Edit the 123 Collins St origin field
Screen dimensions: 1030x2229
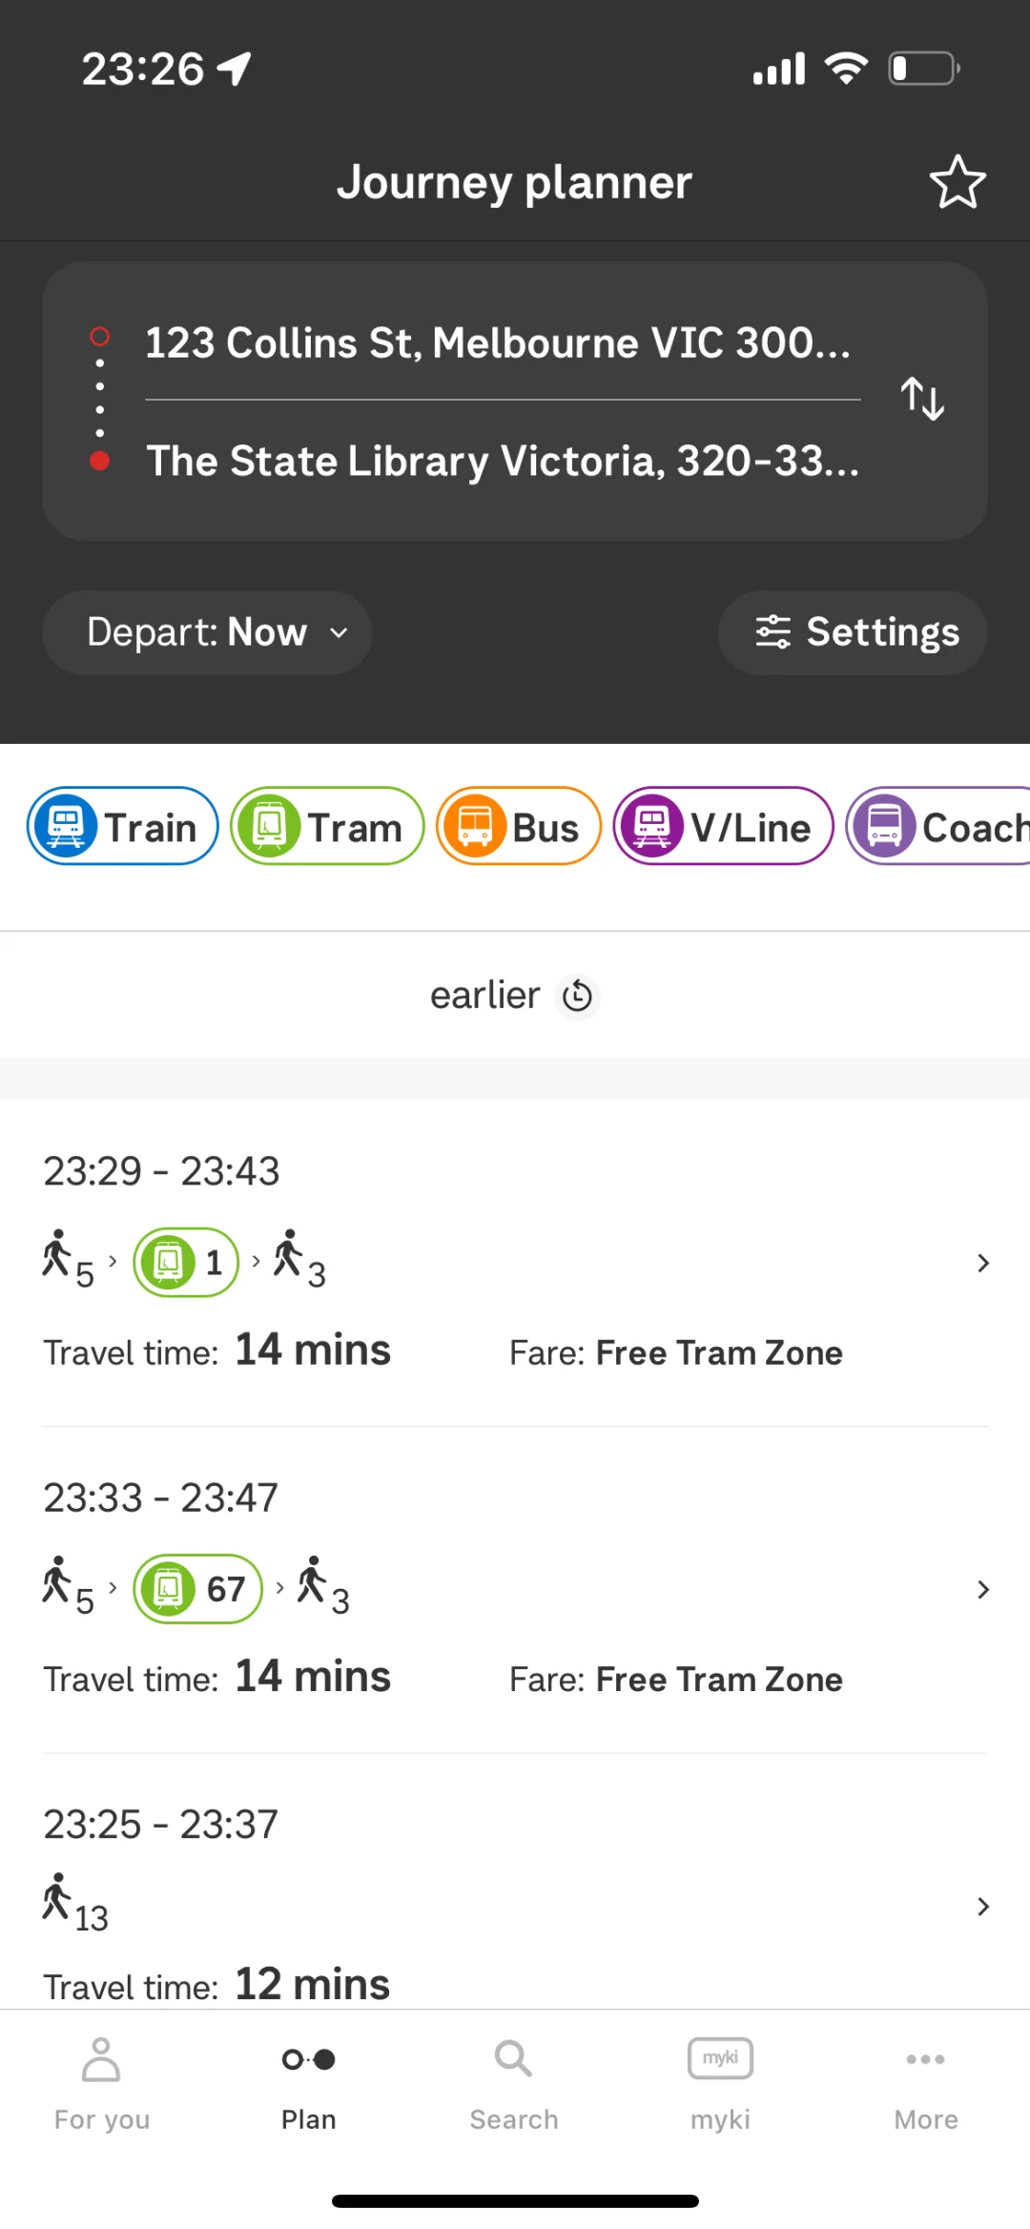(498, 343)
